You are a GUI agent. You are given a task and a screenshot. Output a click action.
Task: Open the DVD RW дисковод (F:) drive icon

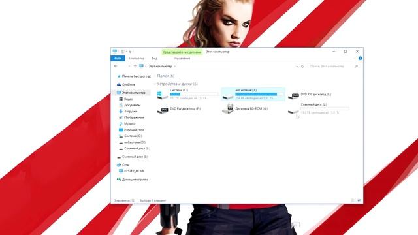point(163,110)
